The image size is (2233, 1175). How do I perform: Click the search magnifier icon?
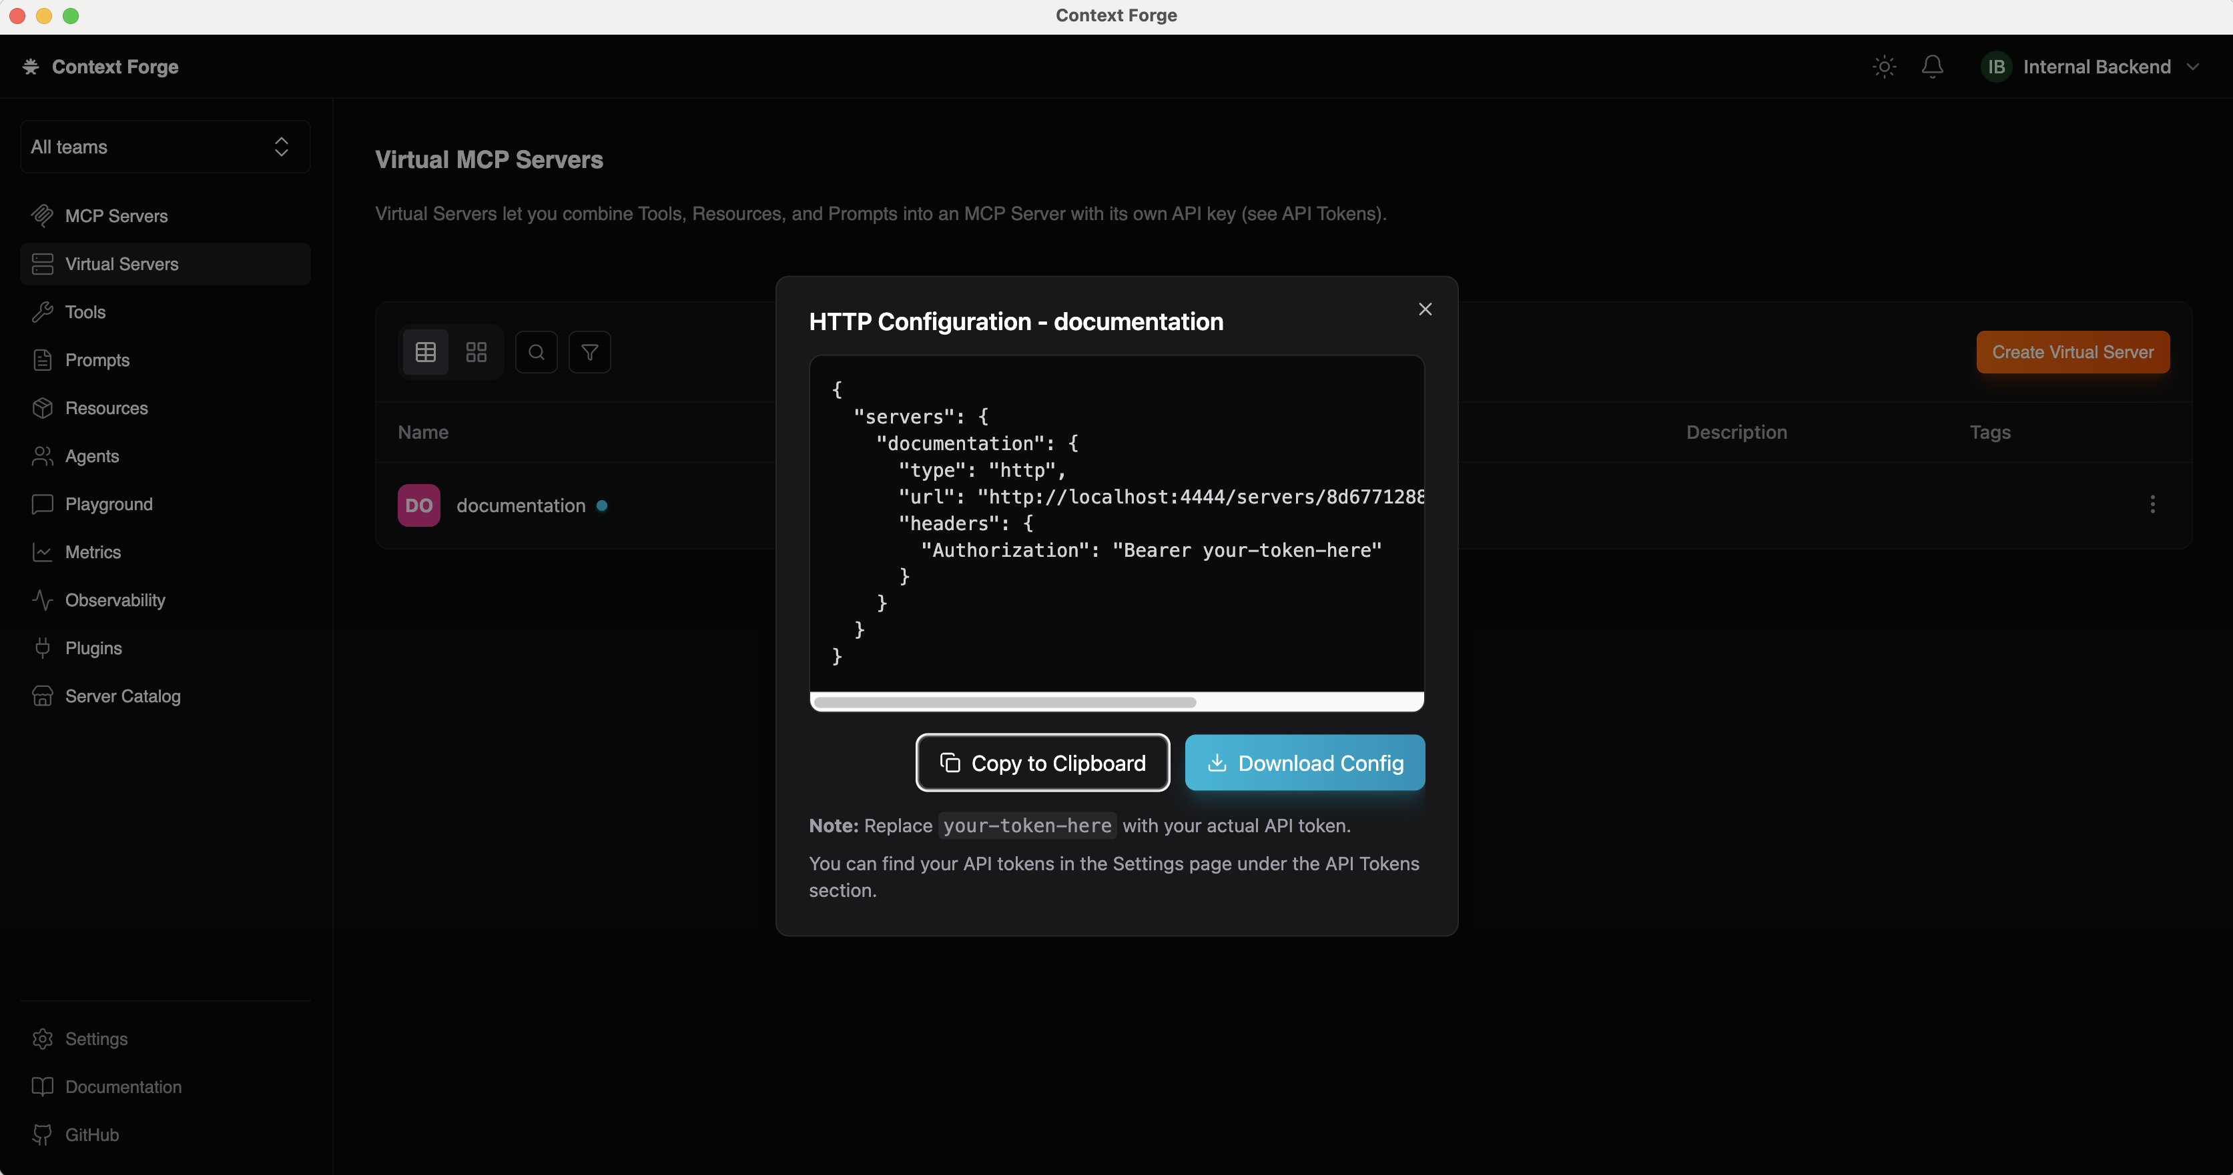(537, 352)
